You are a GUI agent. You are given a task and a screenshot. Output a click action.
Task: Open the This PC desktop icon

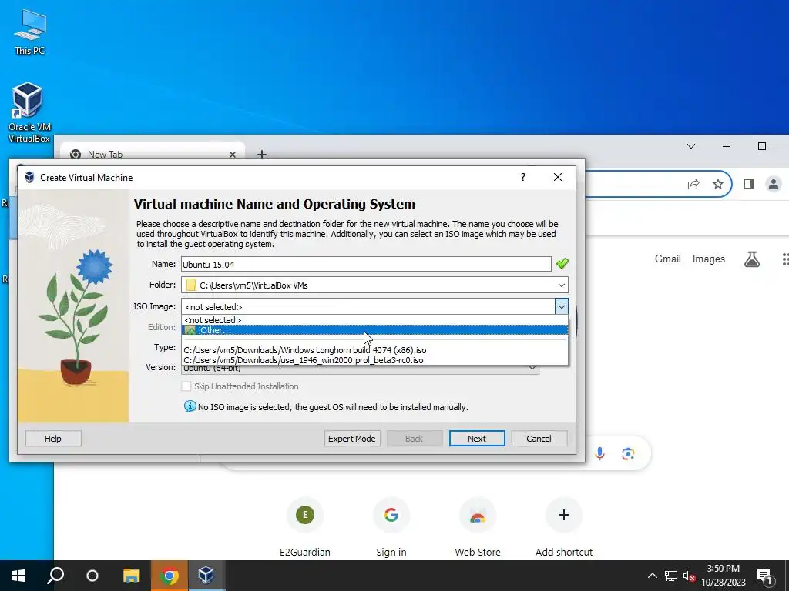click(x=29, y=31)
